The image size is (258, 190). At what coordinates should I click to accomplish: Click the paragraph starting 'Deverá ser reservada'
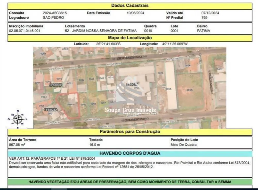130,165
